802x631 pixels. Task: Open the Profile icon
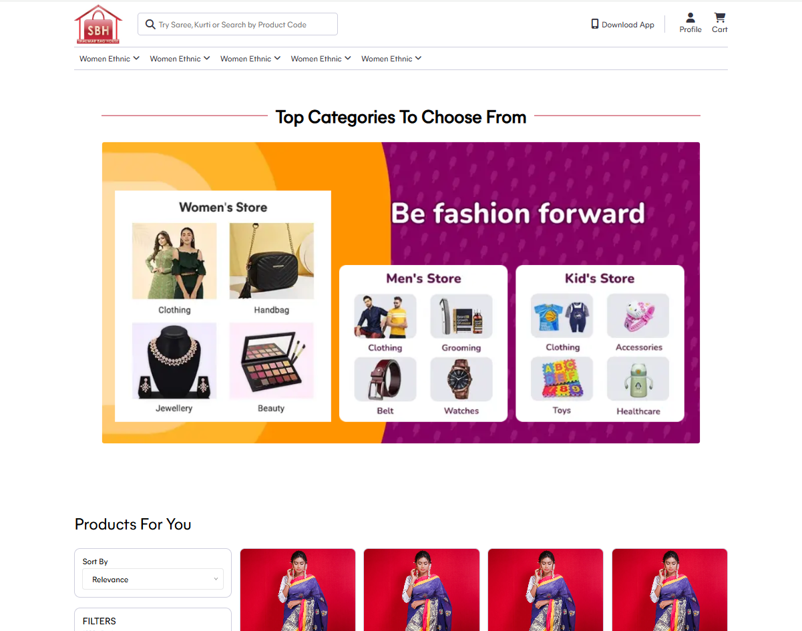pyautogui.click(x=690, y=17)
